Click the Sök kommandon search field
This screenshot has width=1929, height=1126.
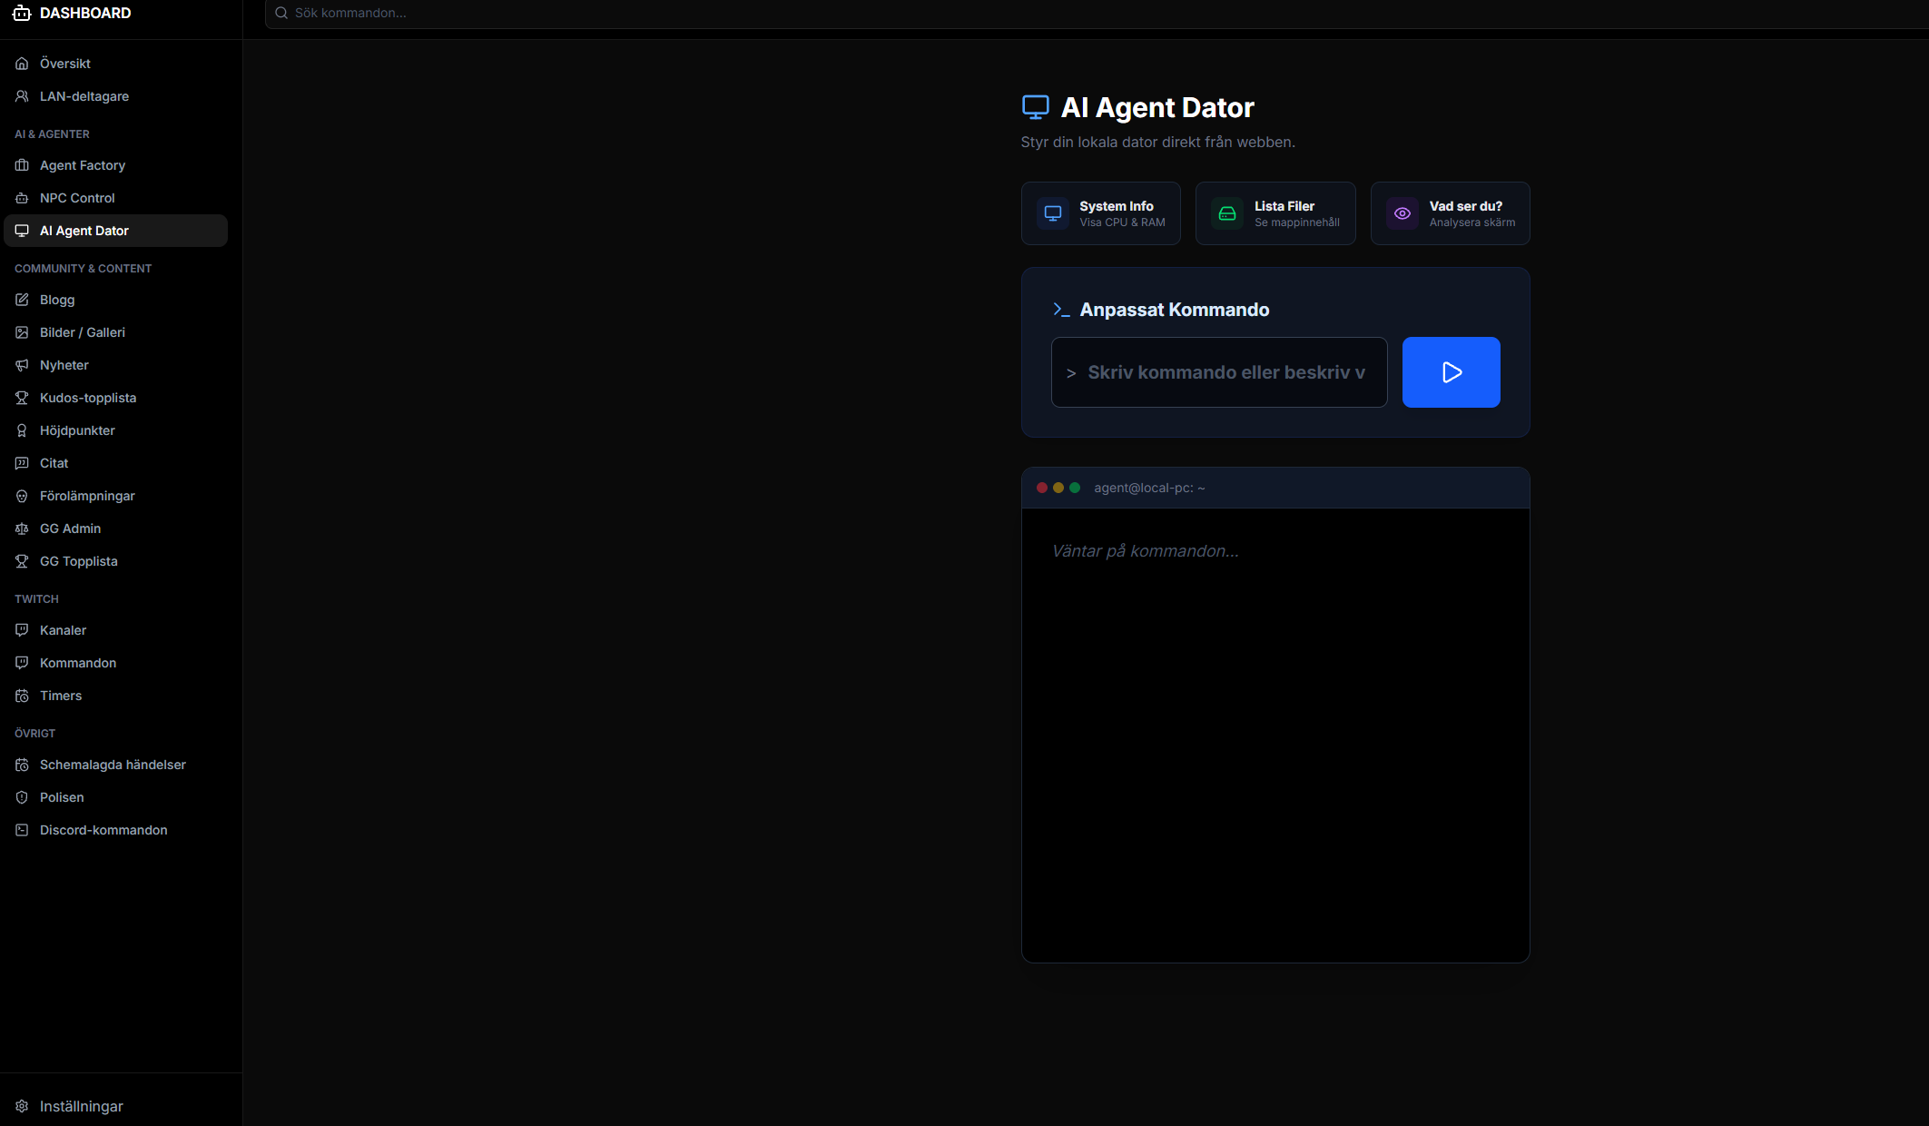(x=1097, y=13)
